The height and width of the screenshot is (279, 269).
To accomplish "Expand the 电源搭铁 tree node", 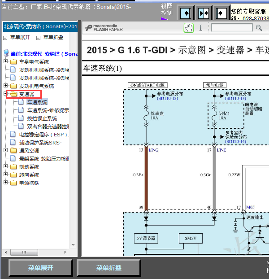I will point(5,182).
